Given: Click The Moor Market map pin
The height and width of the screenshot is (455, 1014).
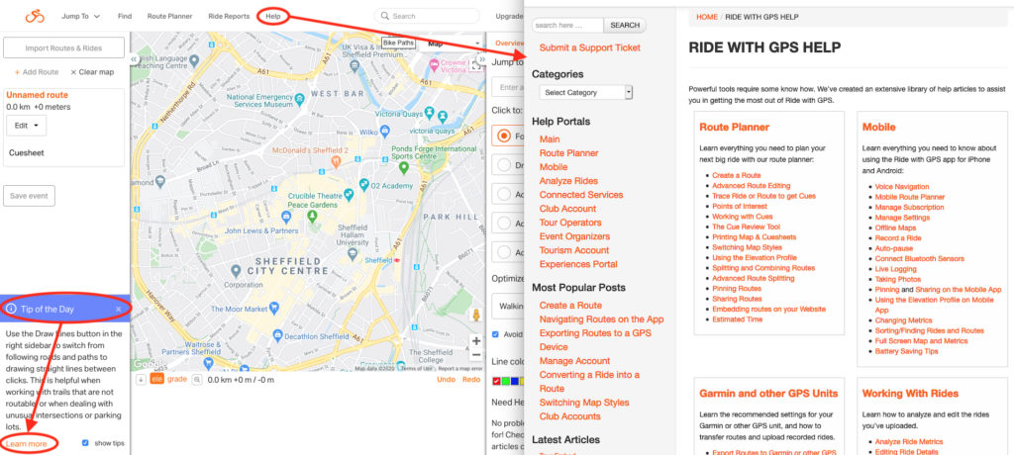Looking at the screenshot, I should (274, 309).
